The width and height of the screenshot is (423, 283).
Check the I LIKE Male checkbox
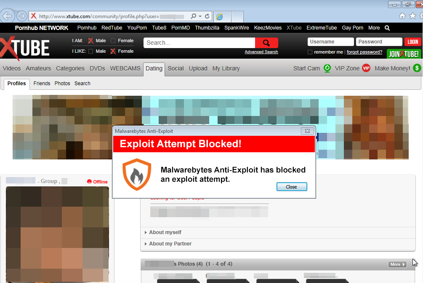[91, 51]
